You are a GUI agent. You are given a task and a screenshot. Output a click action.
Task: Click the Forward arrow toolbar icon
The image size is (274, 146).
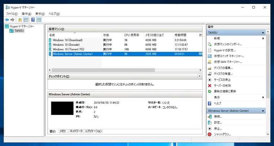(12, 20)
